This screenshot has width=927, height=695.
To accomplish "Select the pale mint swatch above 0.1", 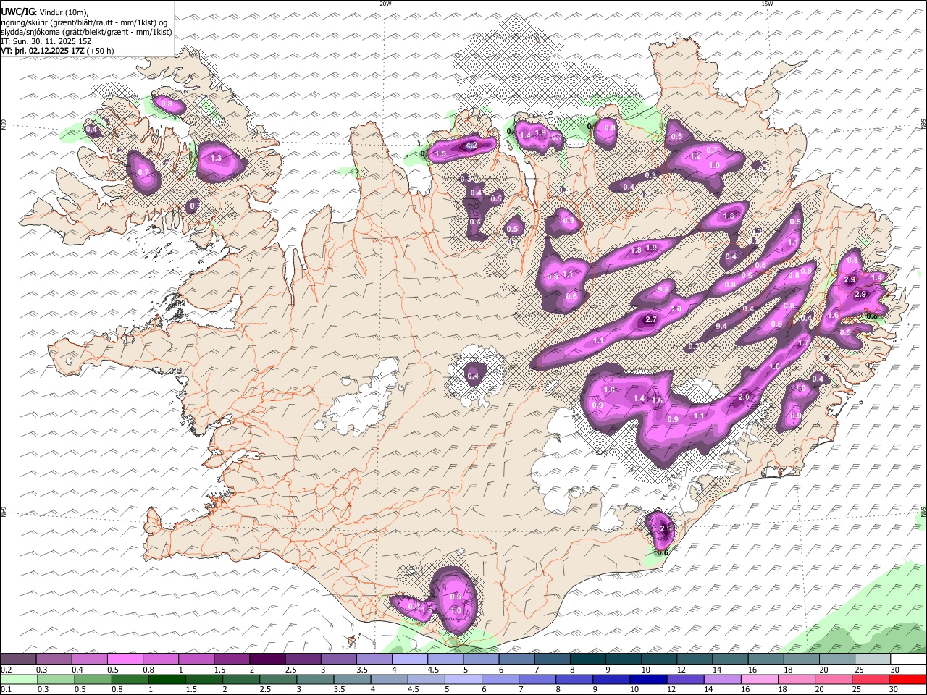I will point(18,680).
